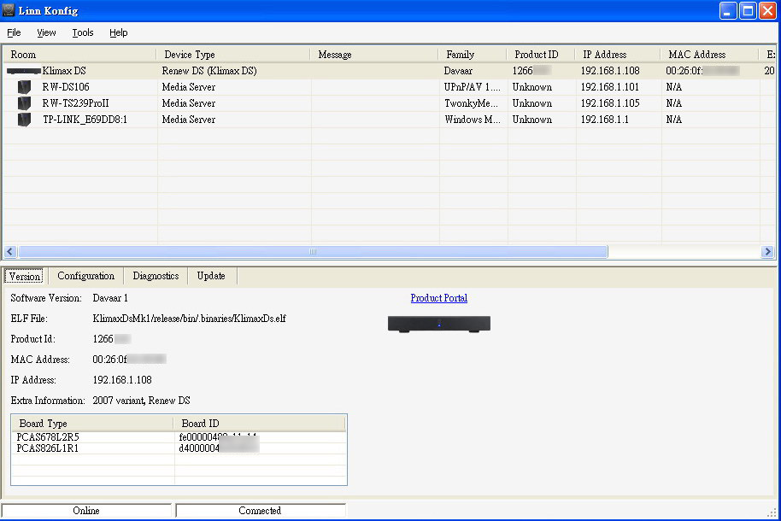Click the Linn Konfig title bar icon

coord(9,10)
